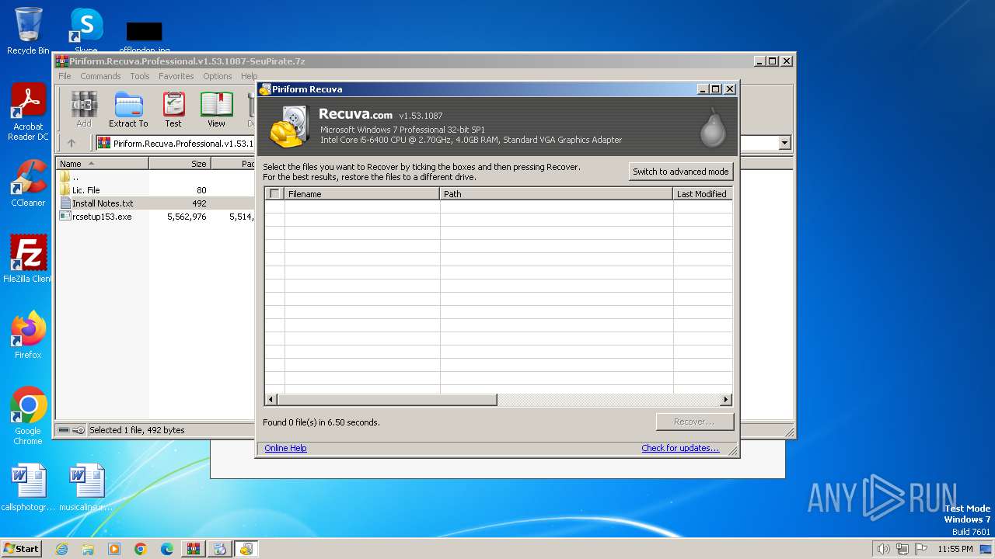The height and width of the screenshot is (559, 995).
Task: Switch to WinRAR via taskbar button
Action: coord(194,549)
